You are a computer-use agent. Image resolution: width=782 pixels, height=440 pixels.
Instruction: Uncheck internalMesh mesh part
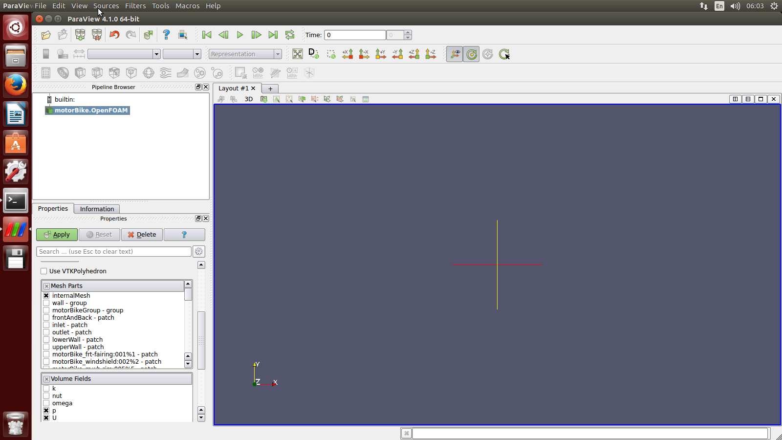click(x=46, y=296)
